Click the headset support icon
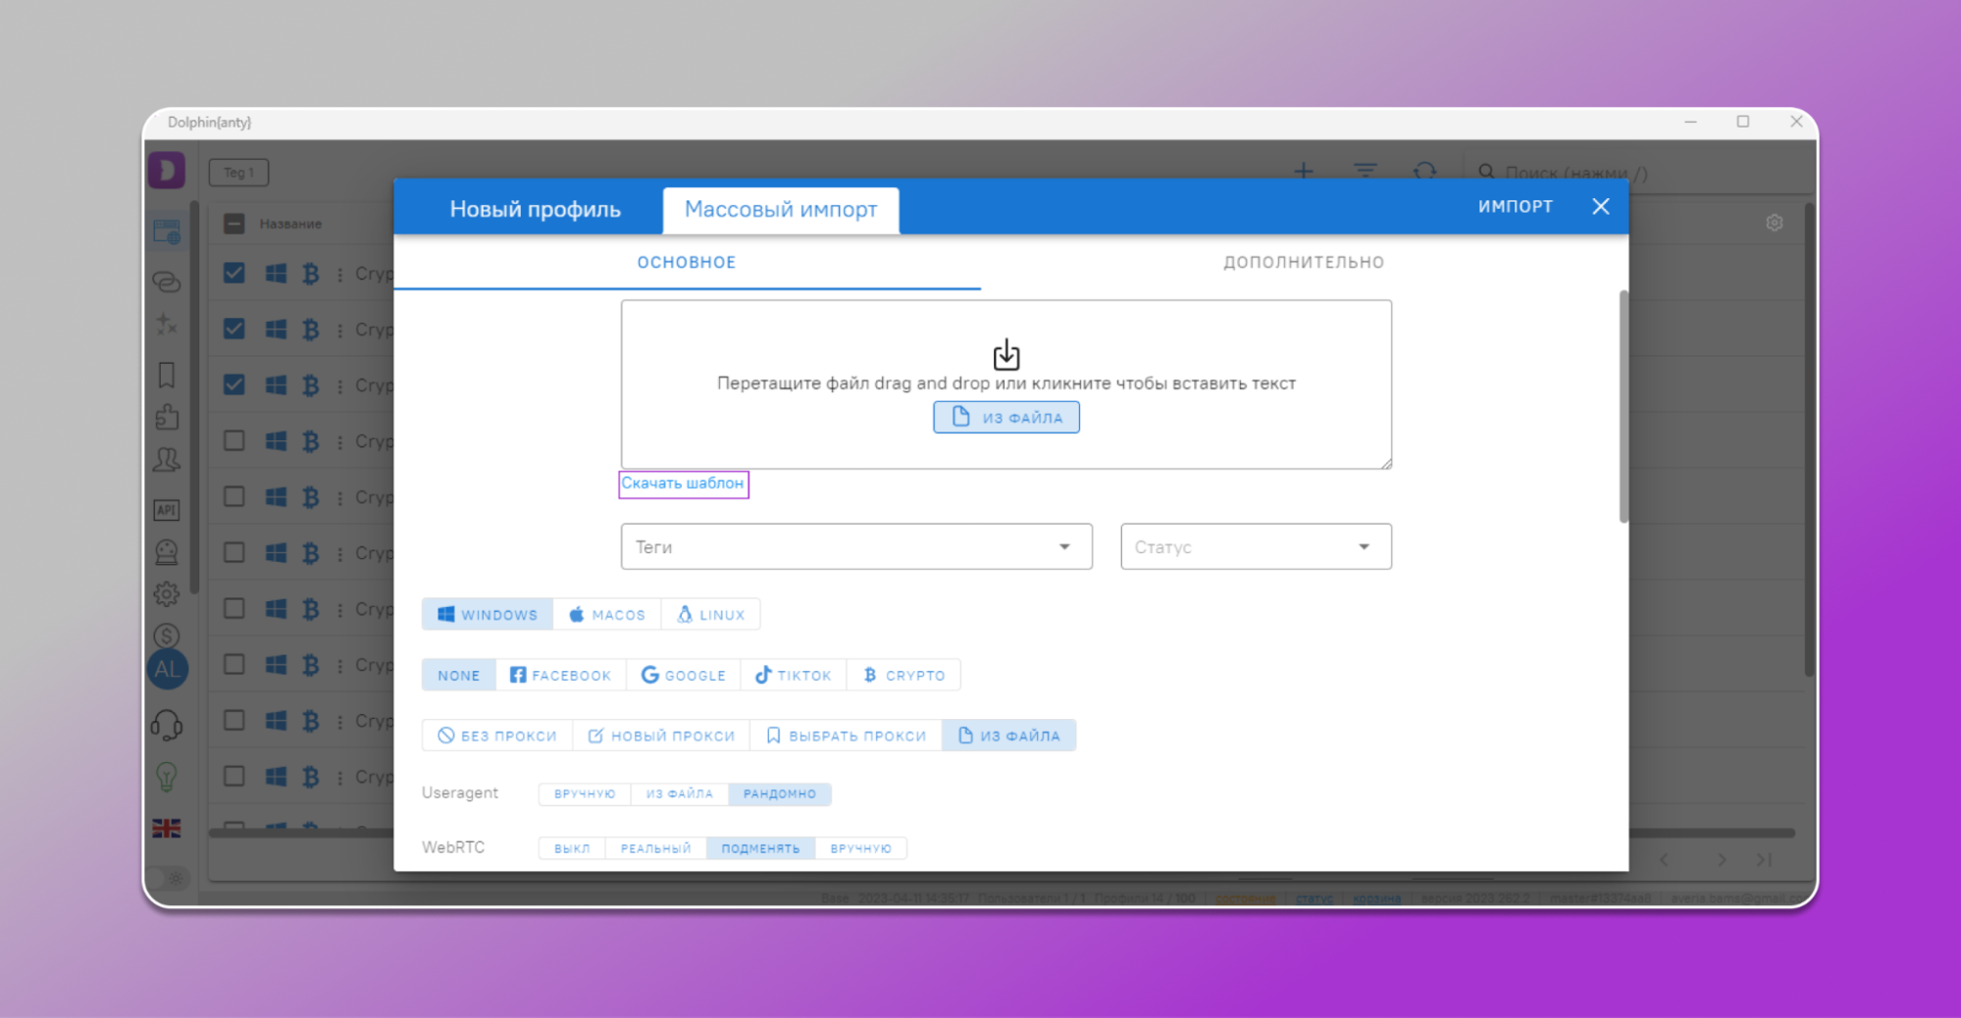The image size is (1961, 1018). click(166, 726)
